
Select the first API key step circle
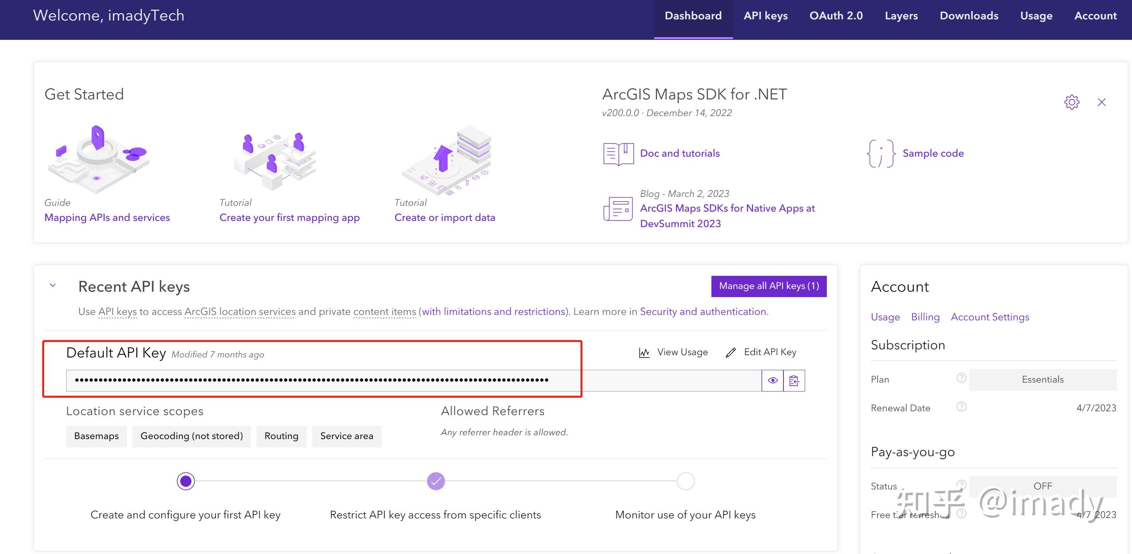point(186,481)
